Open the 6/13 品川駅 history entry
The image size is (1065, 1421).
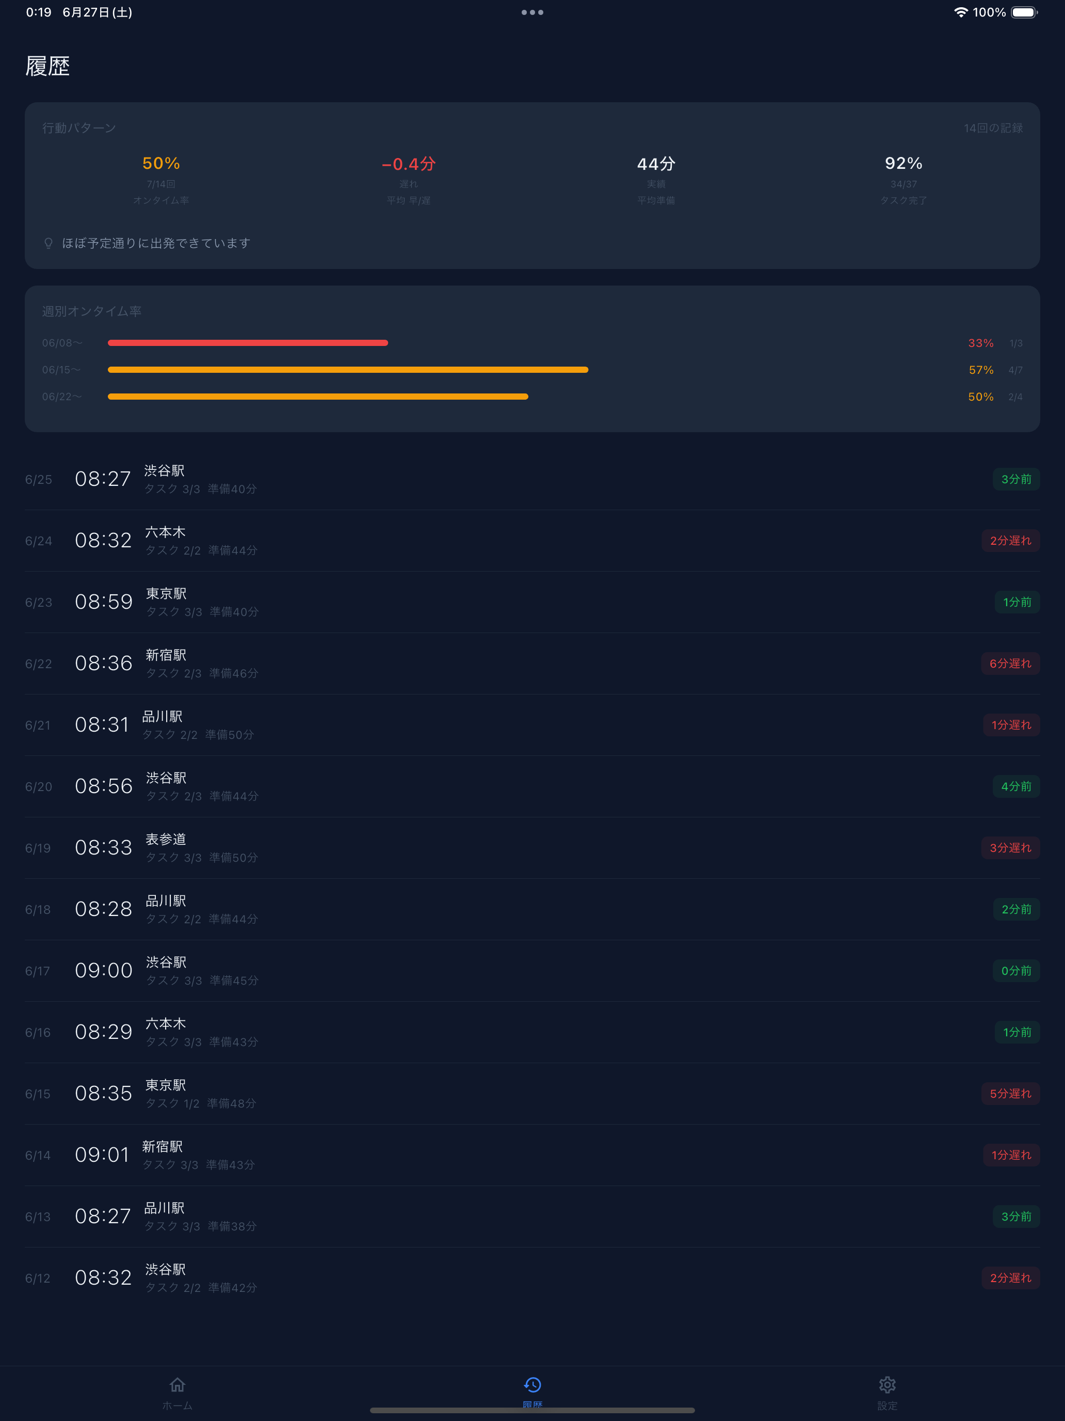click(x=532, y=1217)
